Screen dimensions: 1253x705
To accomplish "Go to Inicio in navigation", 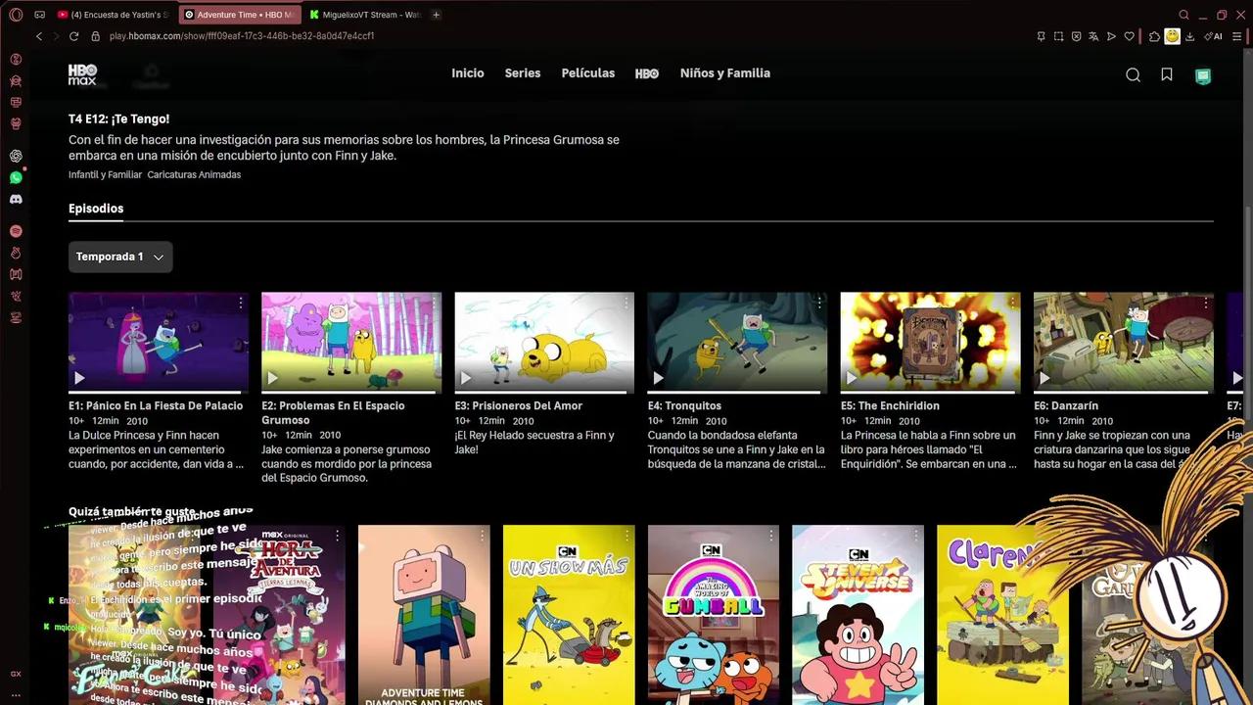I will [468, 73].
